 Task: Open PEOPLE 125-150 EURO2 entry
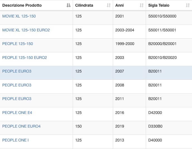pyautogui.click(x=25, y=58)
